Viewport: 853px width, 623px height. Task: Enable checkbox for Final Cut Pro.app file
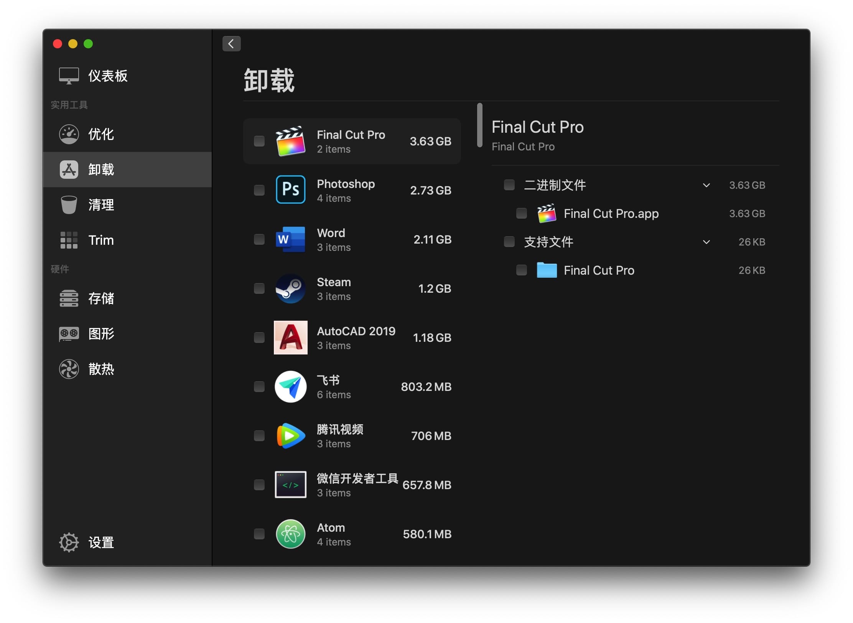pos(522,213)
